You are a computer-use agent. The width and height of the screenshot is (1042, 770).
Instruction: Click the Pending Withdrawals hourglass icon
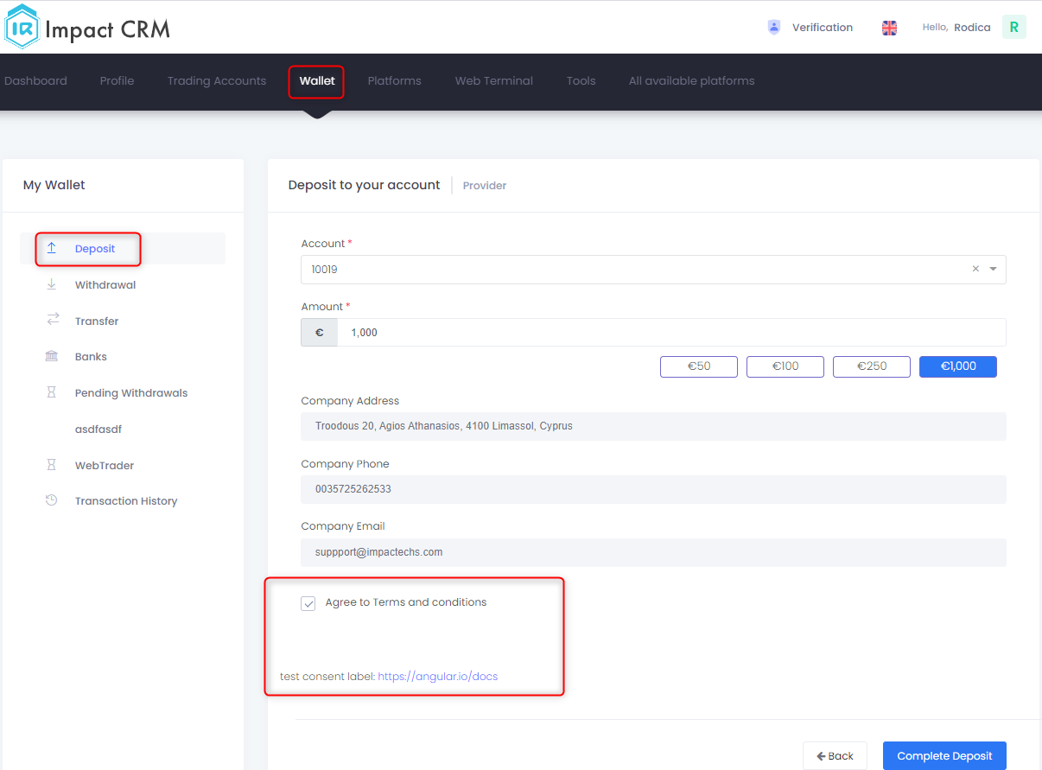52,392
